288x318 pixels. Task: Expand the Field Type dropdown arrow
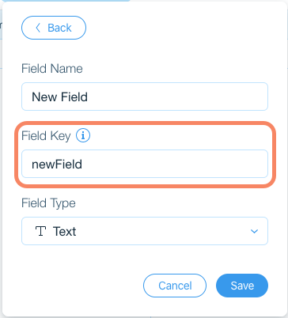point(254,231)
